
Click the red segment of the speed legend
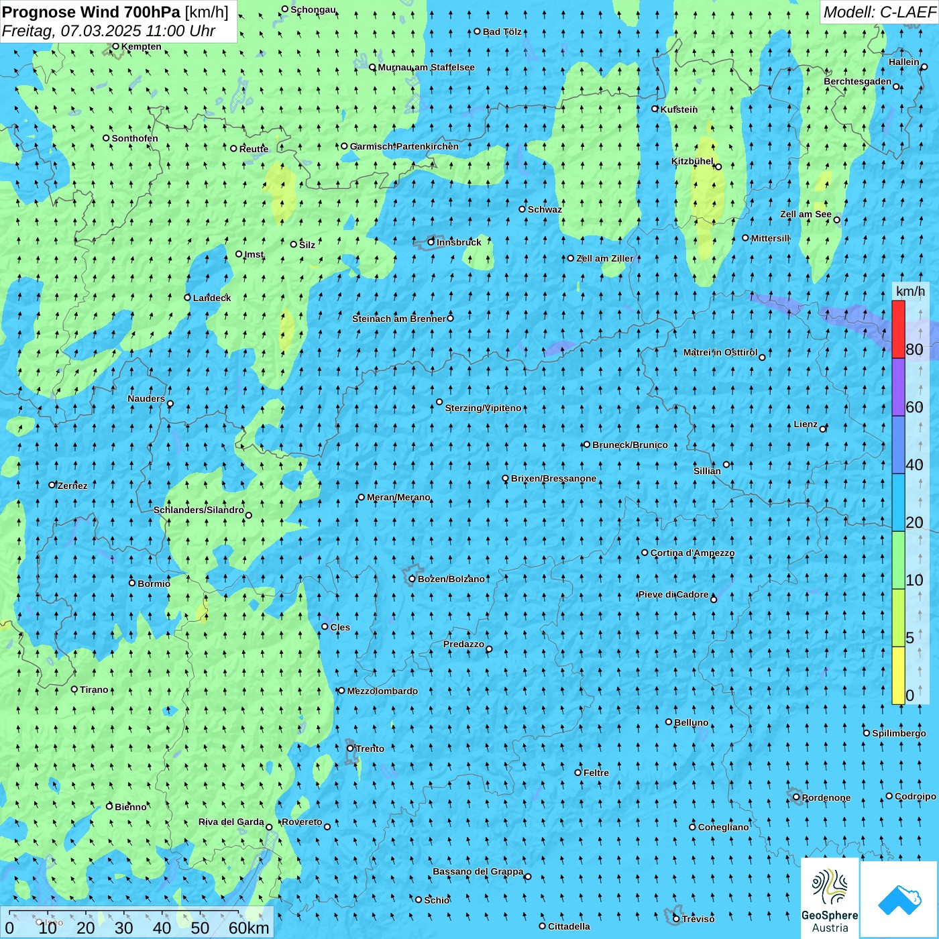click(898, 329)
